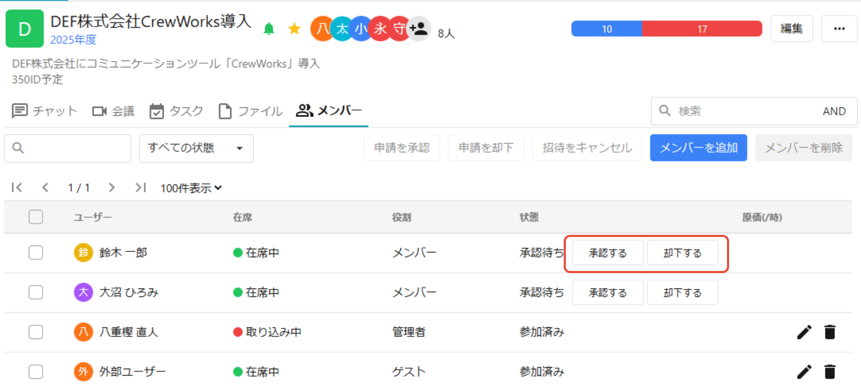Click the 8人 member count
Image resolution: width=861 pixels, height=390 pixels.
[446, 33]
